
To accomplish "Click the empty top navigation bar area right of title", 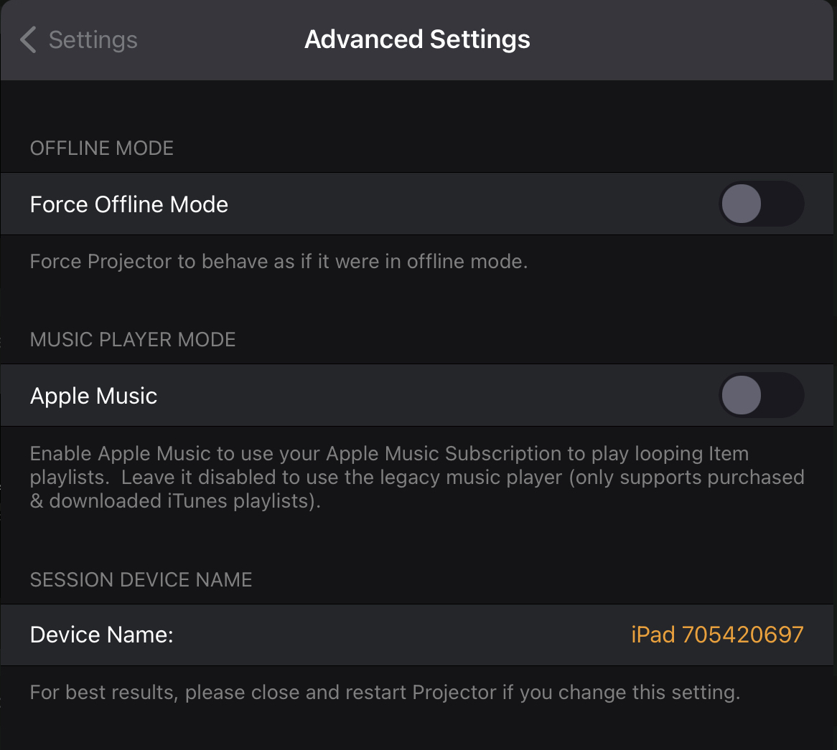I will [682, 40].
